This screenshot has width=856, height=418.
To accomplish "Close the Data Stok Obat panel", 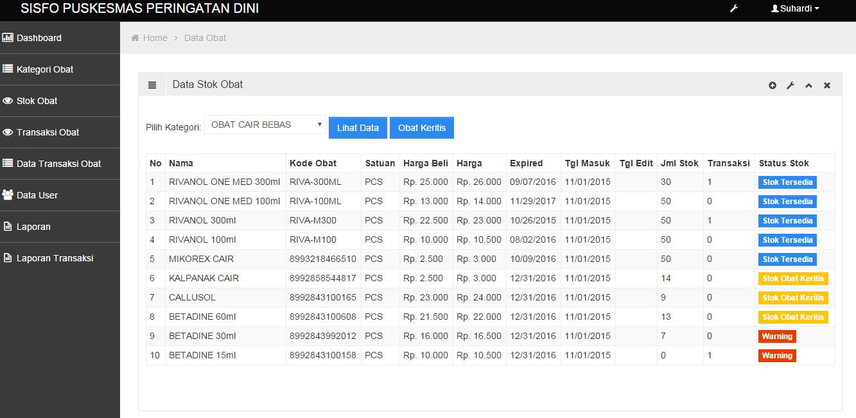I will click(x=827, y=85).
